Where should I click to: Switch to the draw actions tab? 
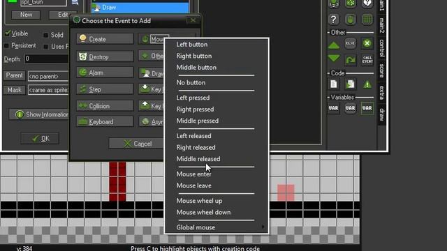[x=382, y=114]
